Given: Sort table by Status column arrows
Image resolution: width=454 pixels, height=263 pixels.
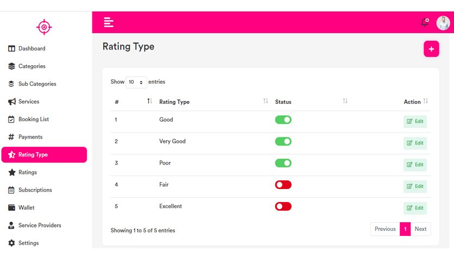Looking at the screenshot, I should pos(345,101).
